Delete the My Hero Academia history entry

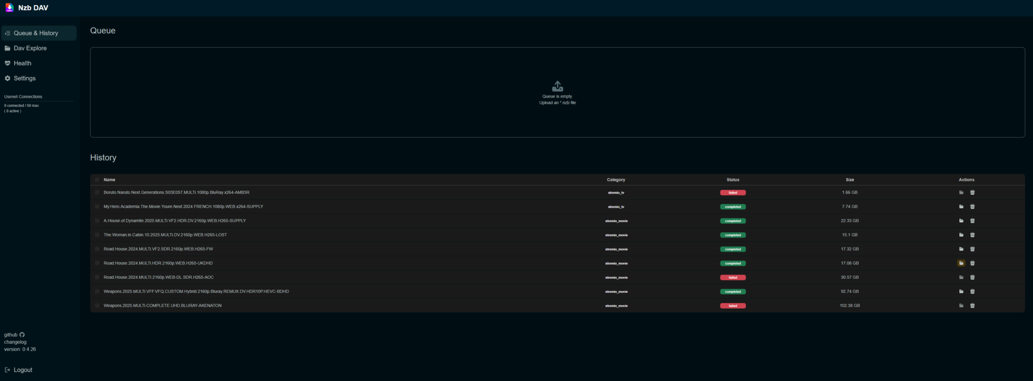[x=972, y=207]
